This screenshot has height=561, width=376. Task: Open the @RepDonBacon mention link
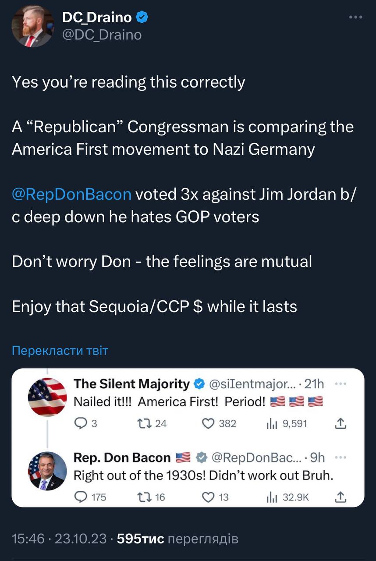click(x=71, y=194)
